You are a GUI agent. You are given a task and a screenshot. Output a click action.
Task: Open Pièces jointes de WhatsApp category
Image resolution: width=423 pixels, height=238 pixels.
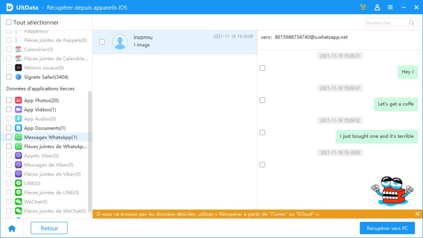[56, 146]
